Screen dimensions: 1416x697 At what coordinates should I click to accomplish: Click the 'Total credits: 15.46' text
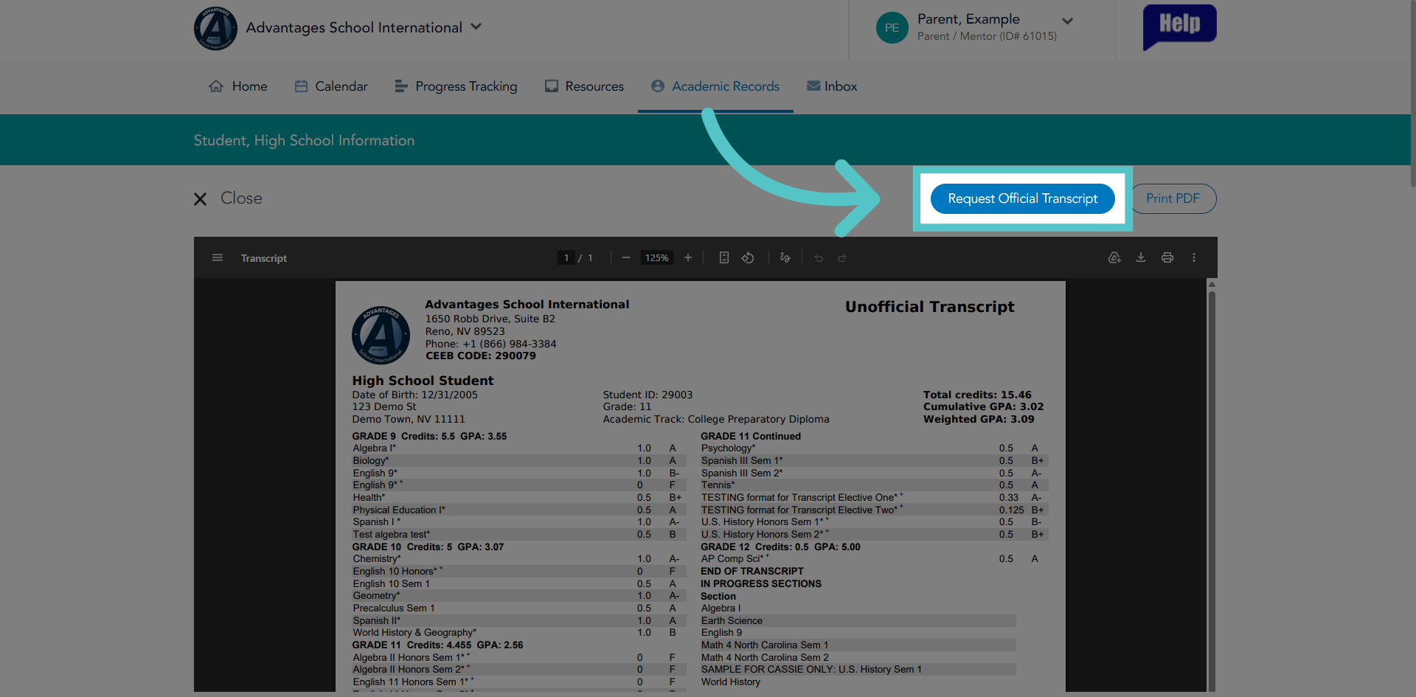click(x=977, y=395)
